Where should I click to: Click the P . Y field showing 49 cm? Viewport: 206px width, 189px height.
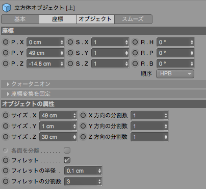pyautogui.click(x=45, y=53)
